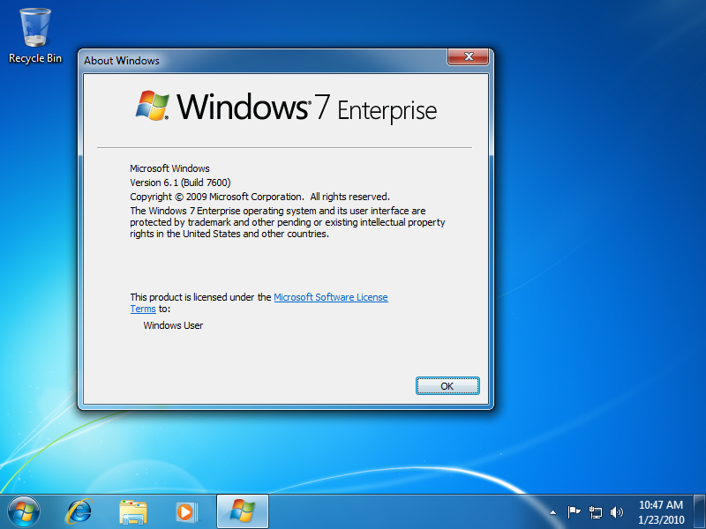706x529 pixels.
Task: Click the Recycle Bin desktop icon
Action: click(35, 35)
